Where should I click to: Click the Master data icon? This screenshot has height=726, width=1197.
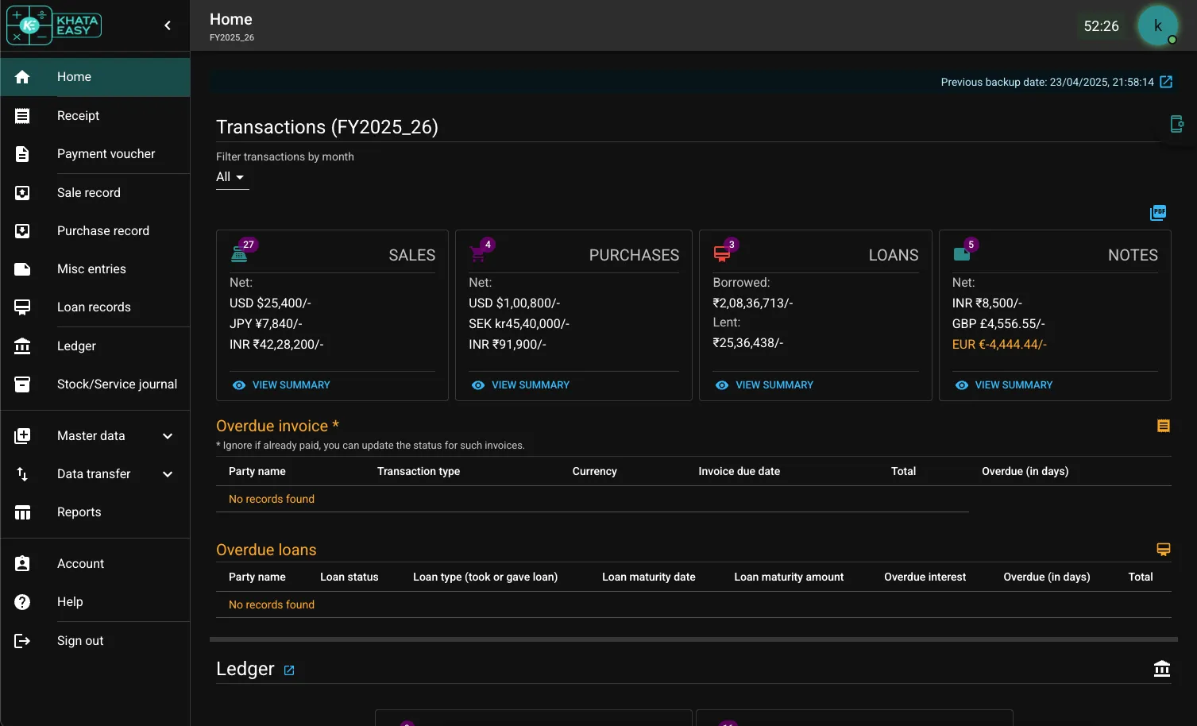(x=22, y=436)
